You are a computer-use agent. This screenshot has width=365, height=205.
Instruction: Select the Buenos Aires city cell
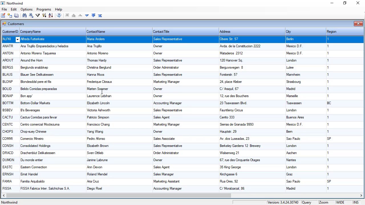pos(306,117)
